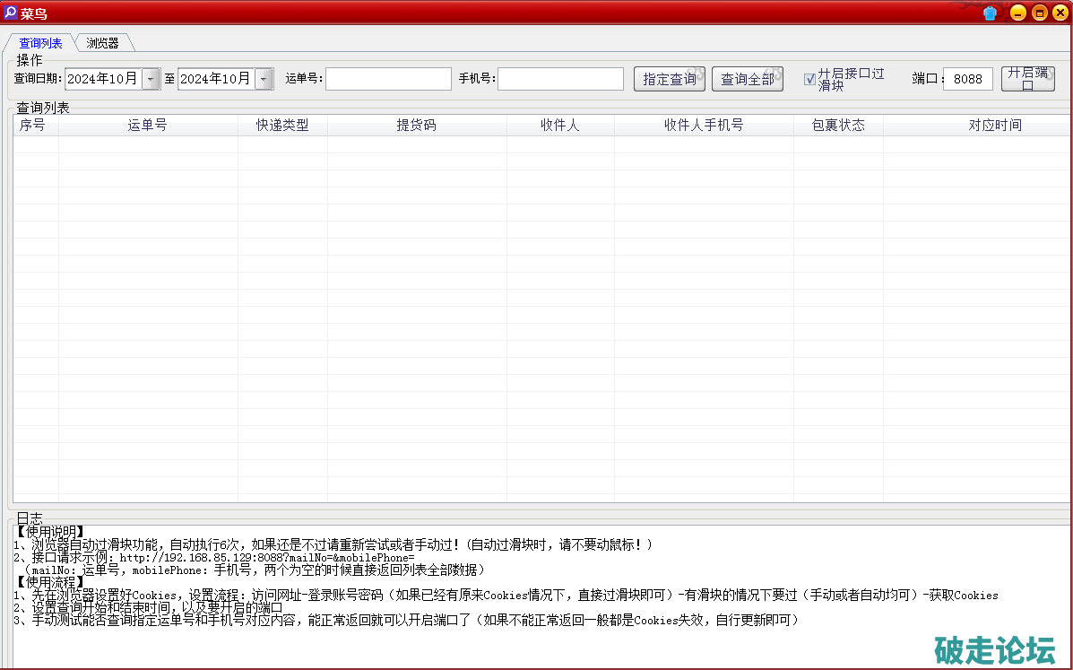Click the 查询全部 button
Image resolution: width=1073 pixels, height=670 pixels.
748,79
